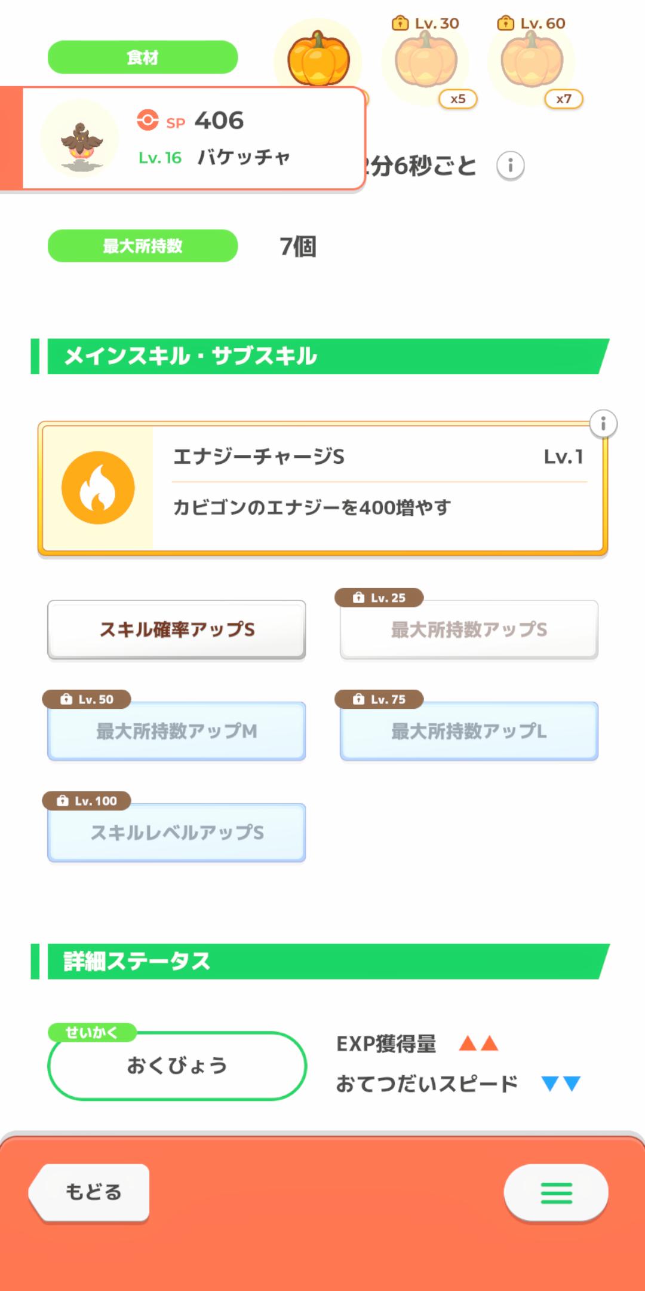
Task: Select locked 最大所持数アップM sub skill
Action: tap(177, 731)
